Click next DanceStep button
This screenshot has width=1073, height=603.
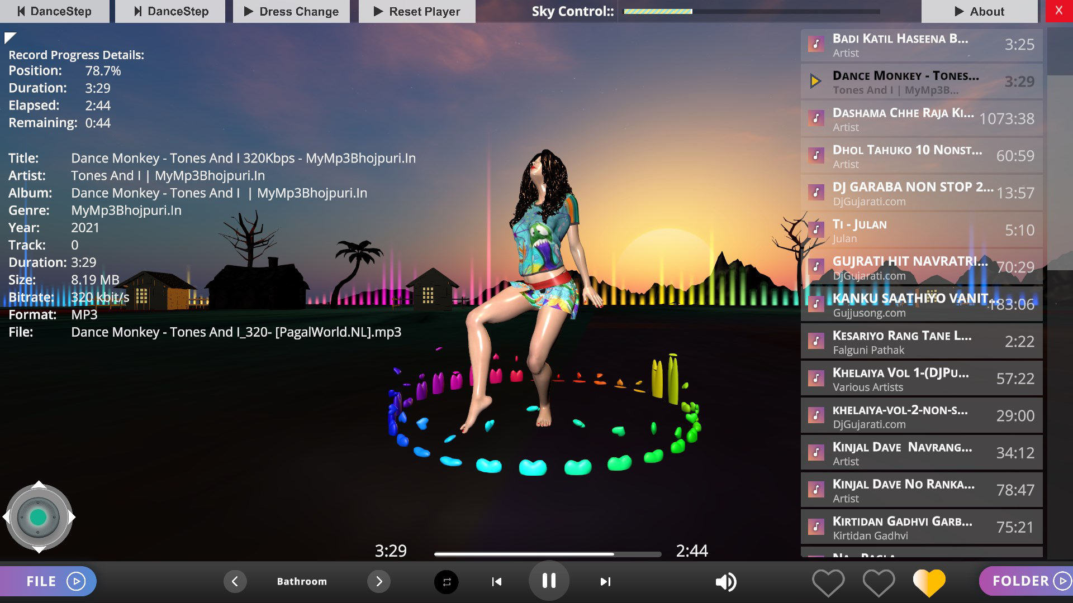[x=170, y=11]
